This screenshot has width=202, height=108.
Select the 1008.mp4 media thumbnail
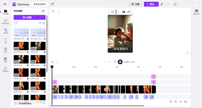38,86
